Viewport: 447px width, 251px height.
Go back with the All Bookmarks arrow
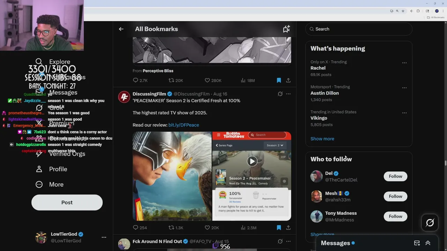coord(121,29)
